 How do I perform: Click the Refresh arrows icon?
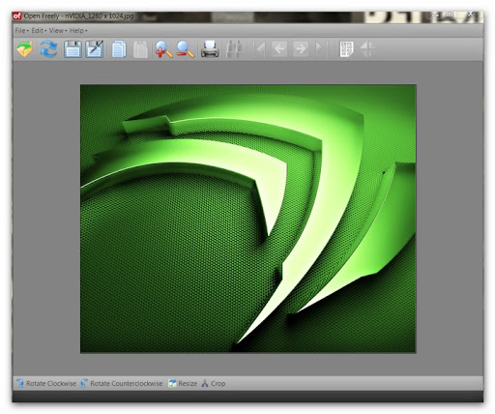[x=48, y=49]
